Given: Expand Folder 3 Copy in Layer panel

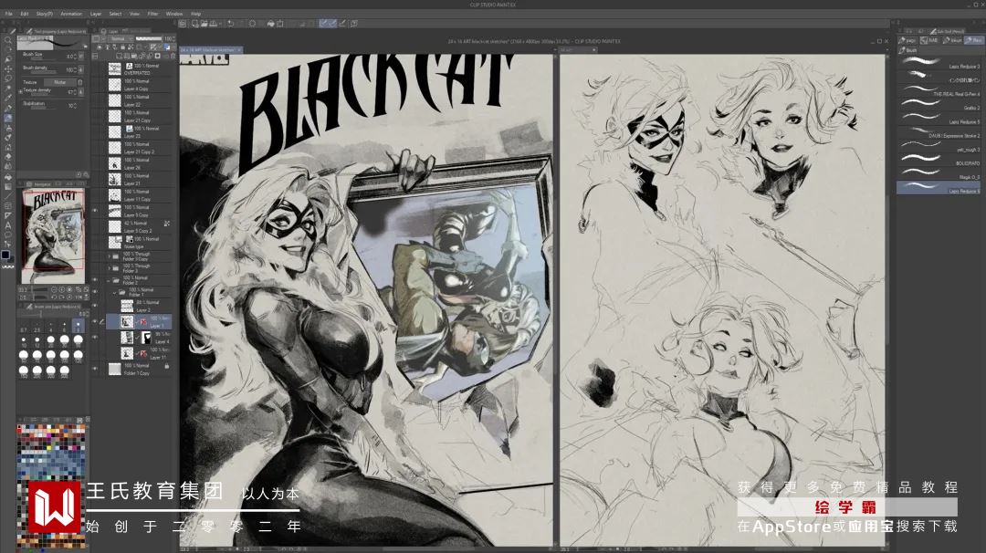Looking at the screenshot, I should click(x=110, y=256).
